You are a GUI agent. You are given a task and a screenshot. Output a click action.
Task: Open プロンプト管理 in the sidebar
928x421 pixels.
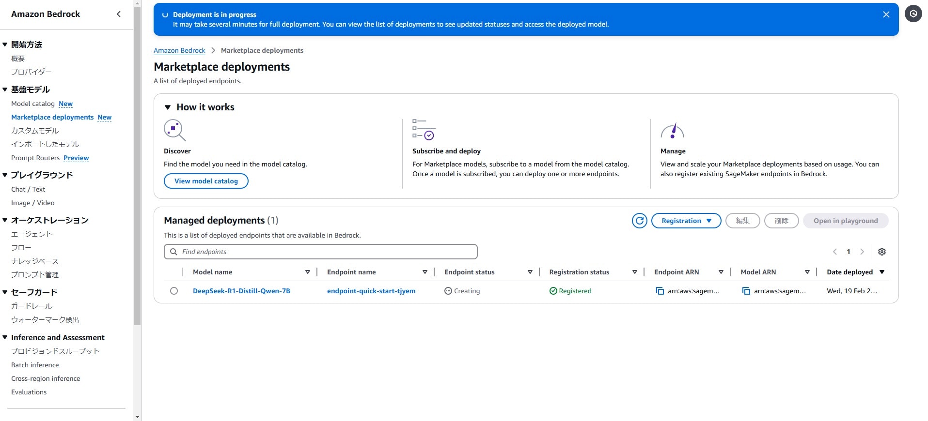point(35,275)
